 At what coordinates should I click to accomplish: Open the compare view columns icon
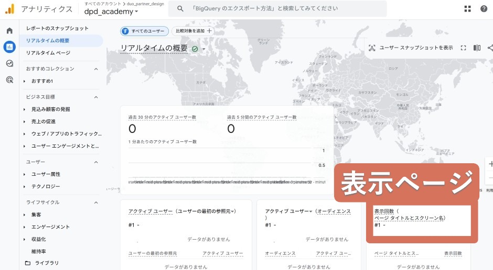click(477, 48)
